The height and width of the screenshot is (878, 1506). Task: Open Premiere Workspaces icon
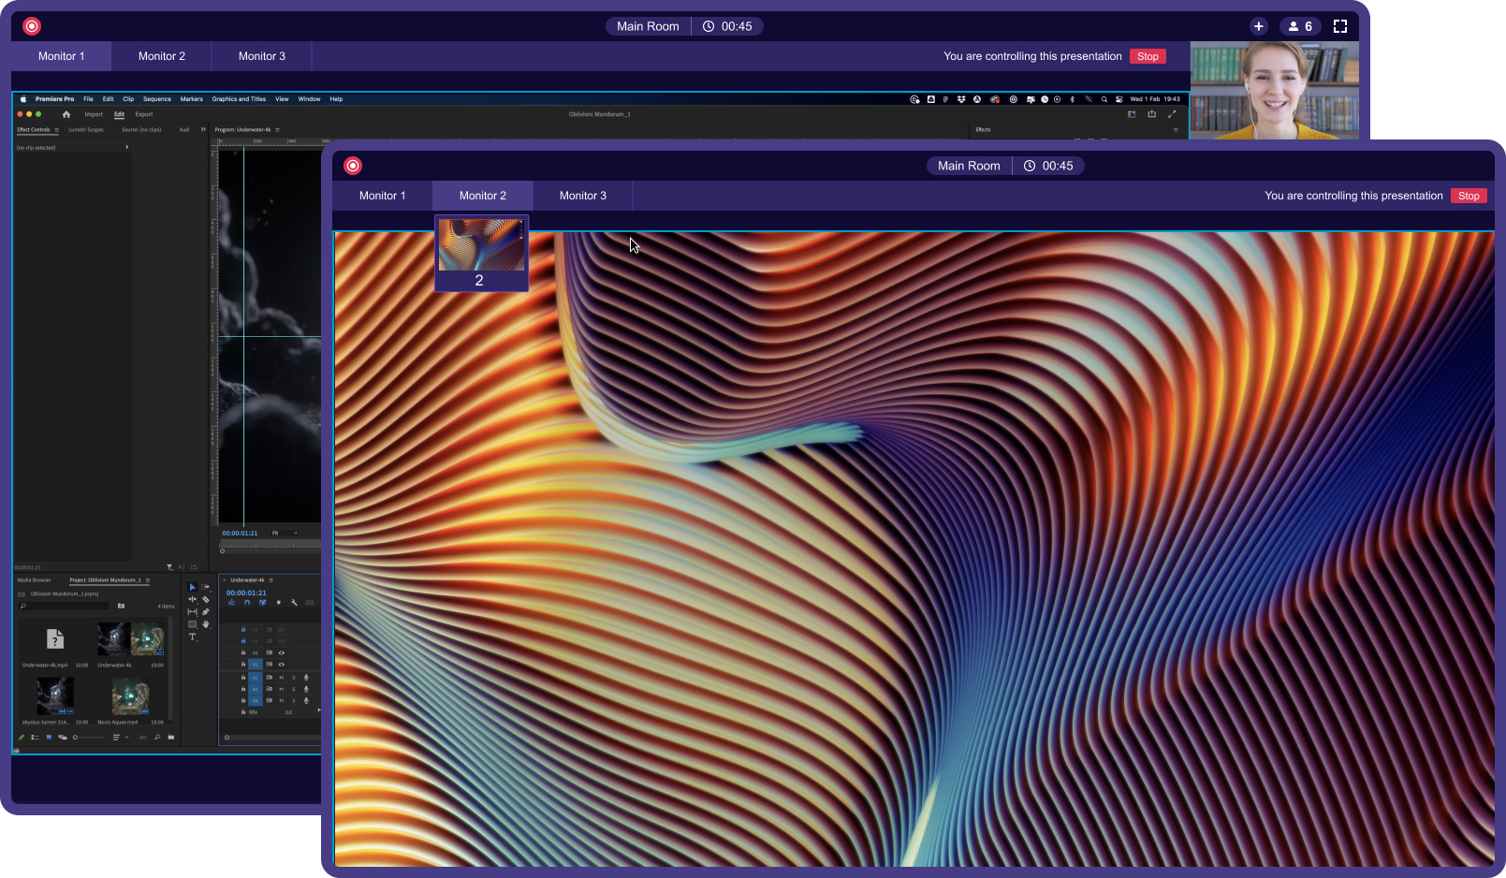point(1132,114)
